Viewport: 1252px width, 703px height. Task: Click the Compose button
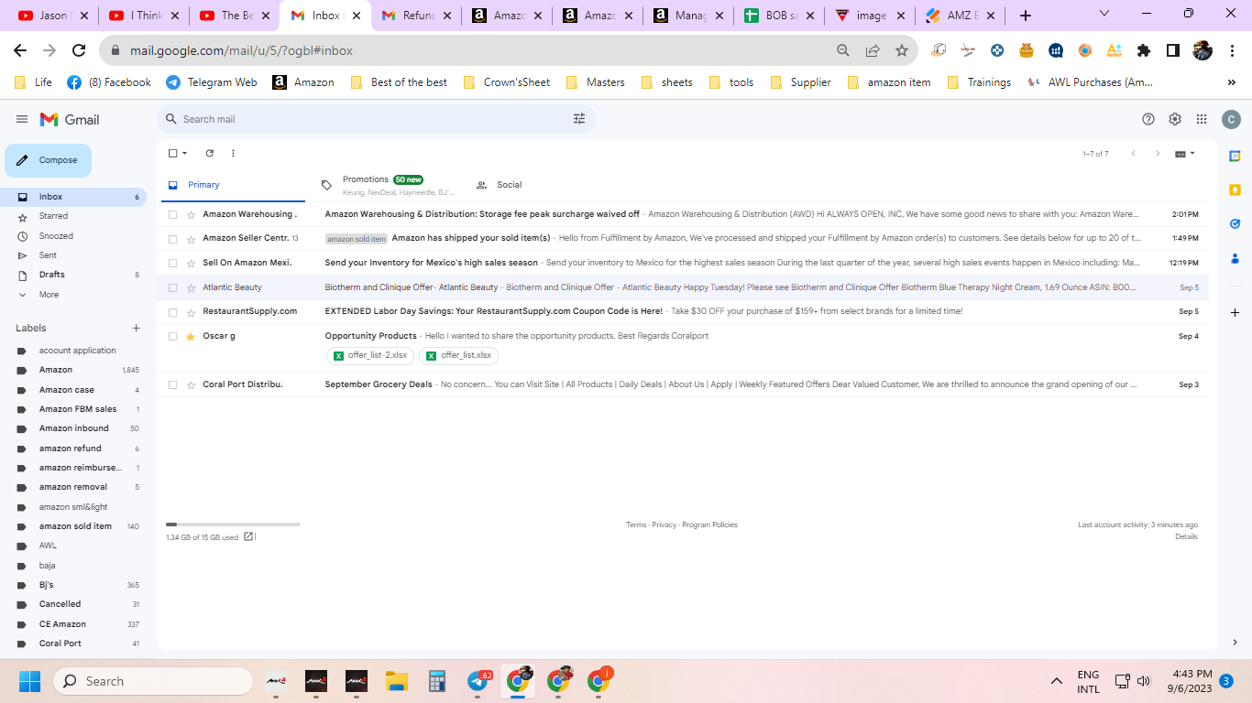coord(49,160)
